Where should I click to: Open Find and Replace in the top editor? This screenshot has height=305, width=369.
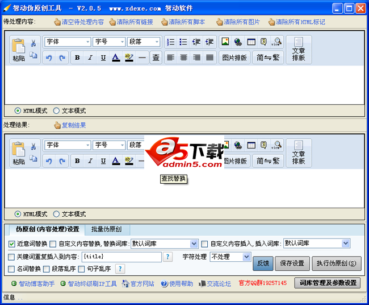(156, 57)
